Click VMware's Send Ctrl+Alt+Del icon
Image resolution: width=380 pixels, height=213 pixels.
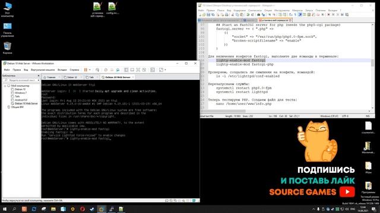pos(97,70)
